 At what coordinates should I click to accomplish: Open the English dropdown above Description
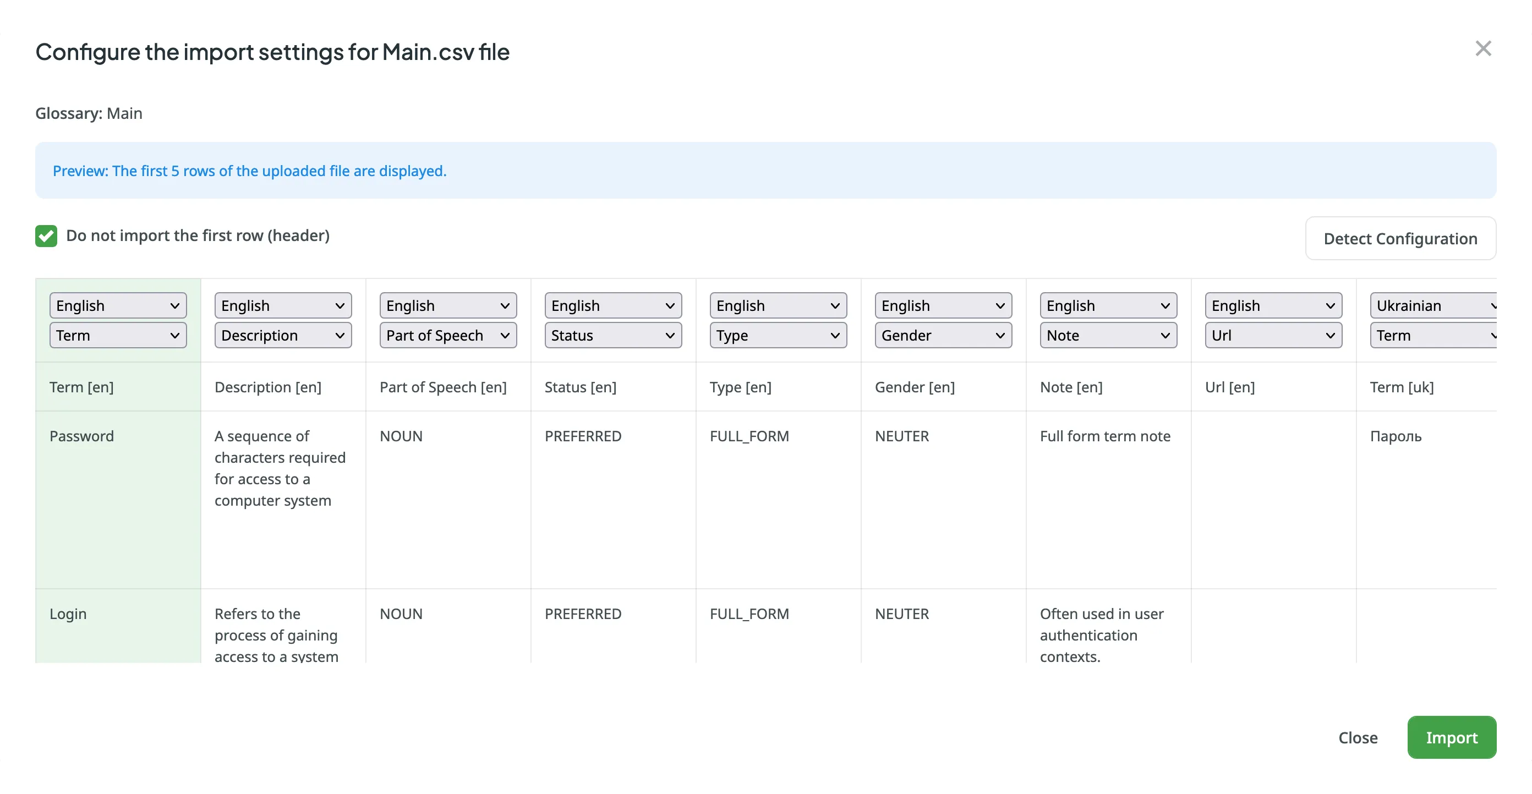(x=282, y=305)
